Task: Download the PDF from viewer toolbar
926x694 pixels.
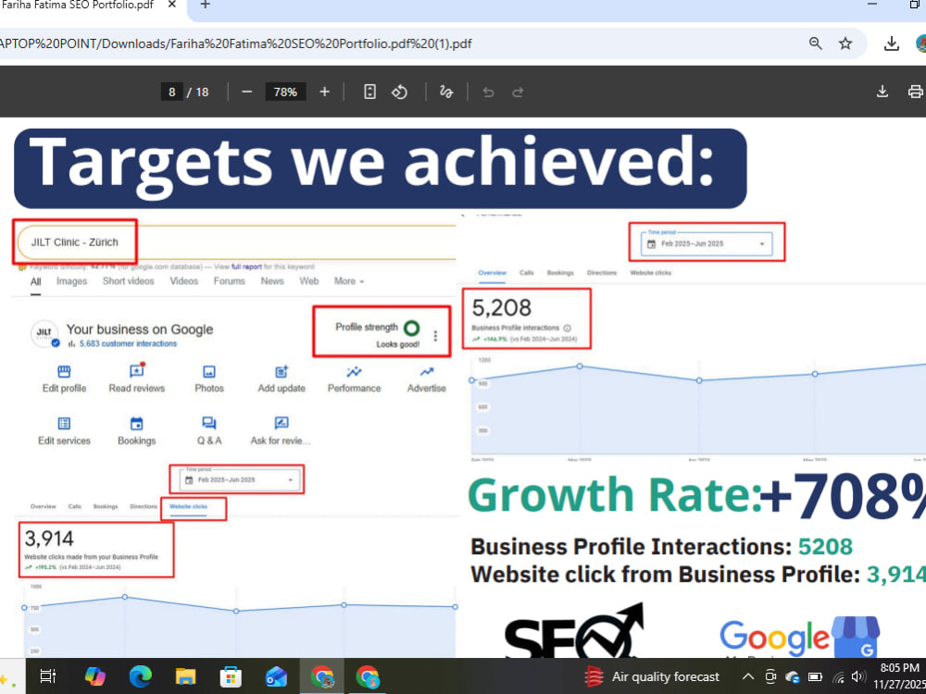Action: pos(882,92)
